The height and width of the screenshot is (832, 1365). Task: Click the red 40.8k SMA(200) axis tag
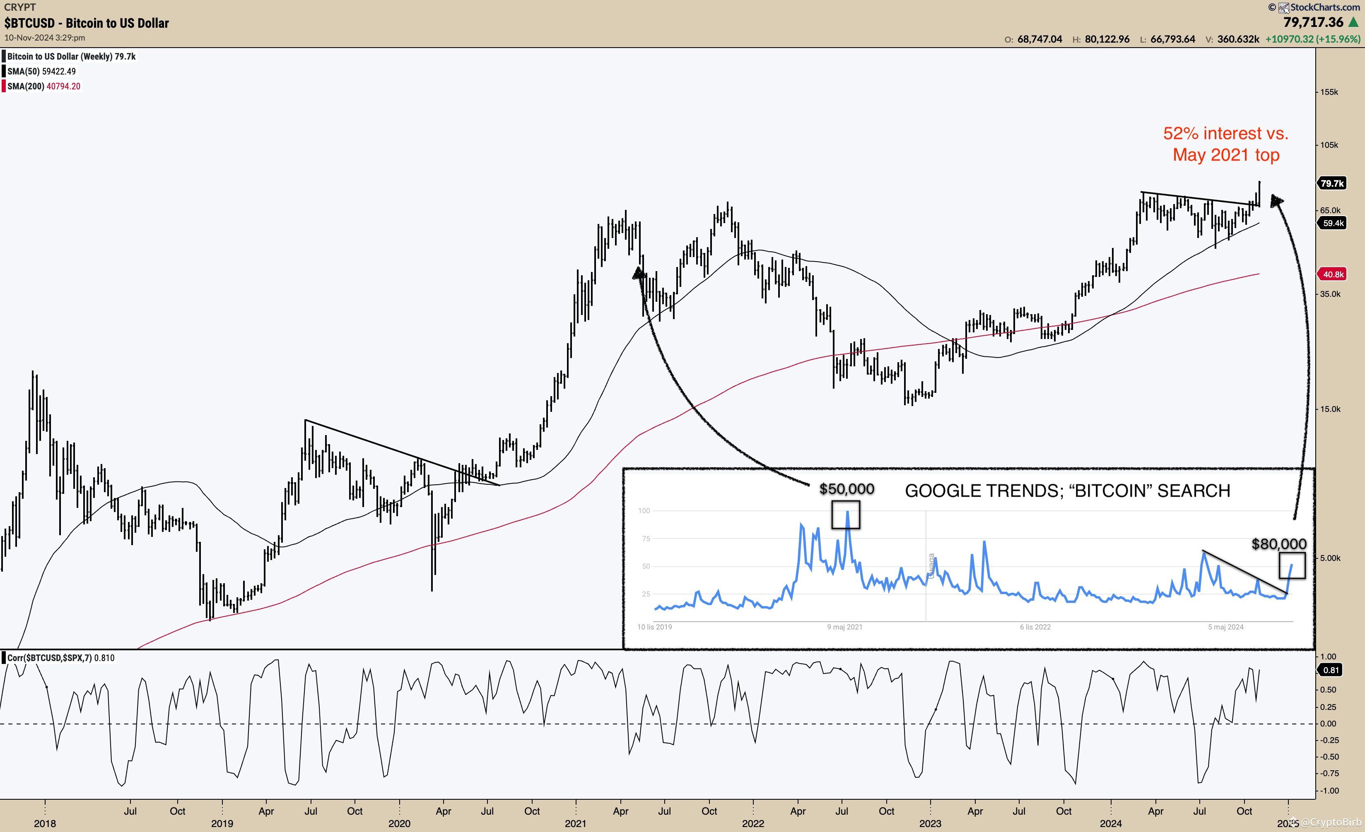pos(1332,274)
